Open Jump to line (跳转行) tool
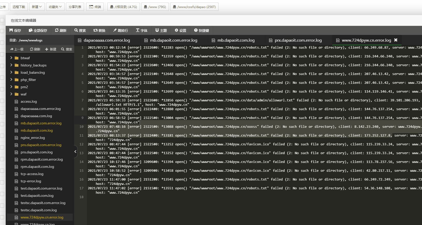422x225 pixels. click(x=115, y=30)
